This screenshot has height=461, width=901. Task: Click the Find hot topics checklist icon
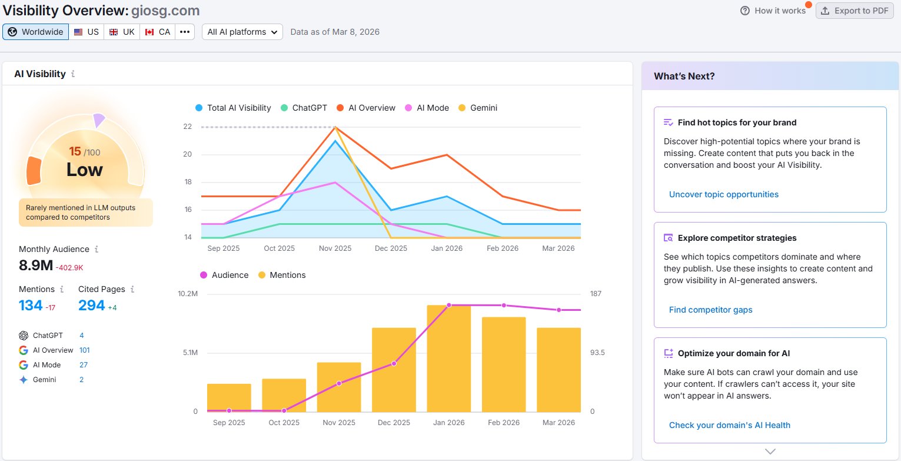668,122
